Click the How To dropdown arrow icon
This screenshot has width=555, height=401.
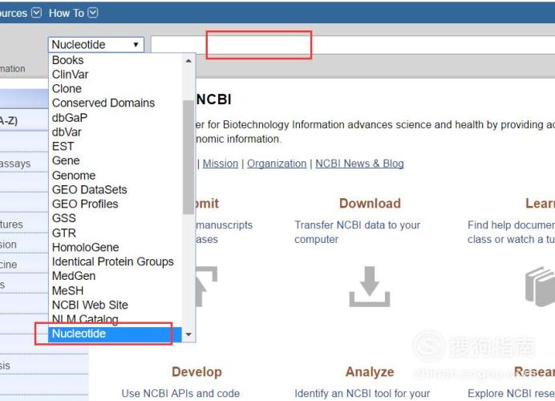(93, 13)
